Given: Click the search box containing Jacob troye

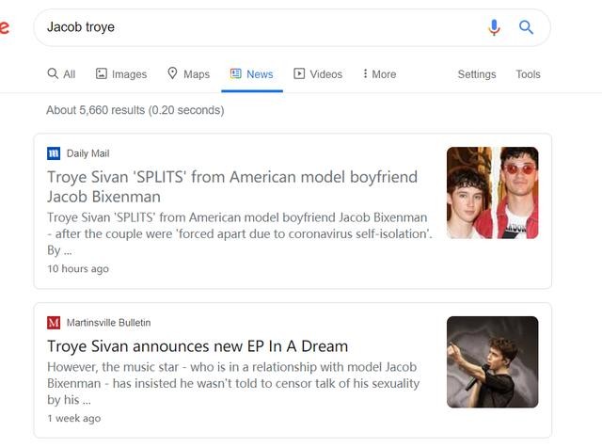Looking at the screenshot, I should 254,27.
